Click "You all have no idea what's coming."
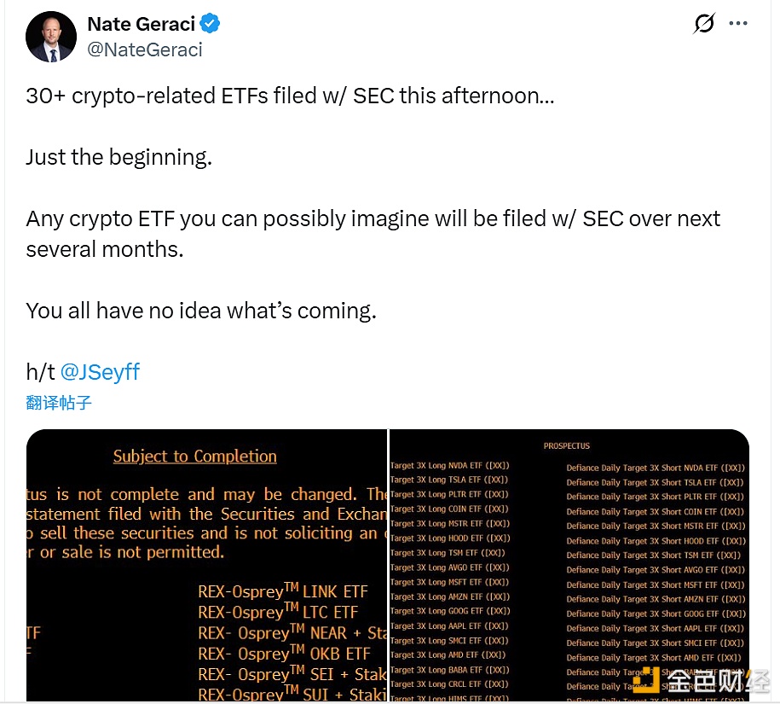Viewport: 780px width, 704px height. (201, 311)
